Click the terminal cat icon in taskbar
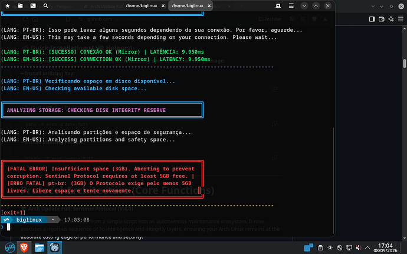 54,248
